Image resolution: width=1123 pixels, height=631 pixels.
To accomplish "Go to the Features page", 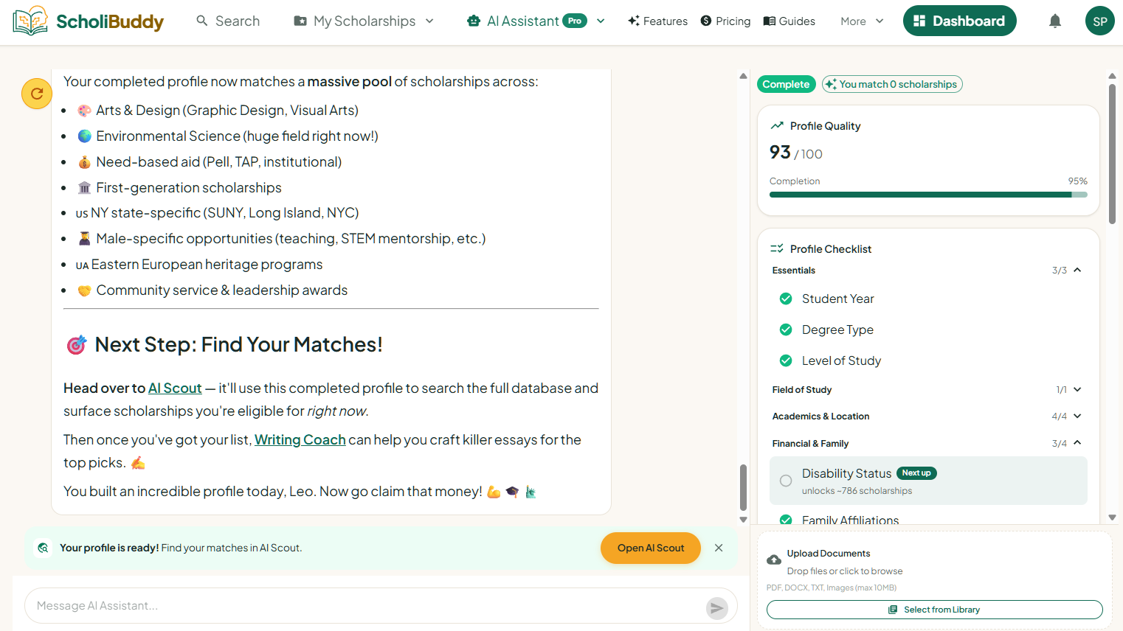I will (x=657, y=21).
